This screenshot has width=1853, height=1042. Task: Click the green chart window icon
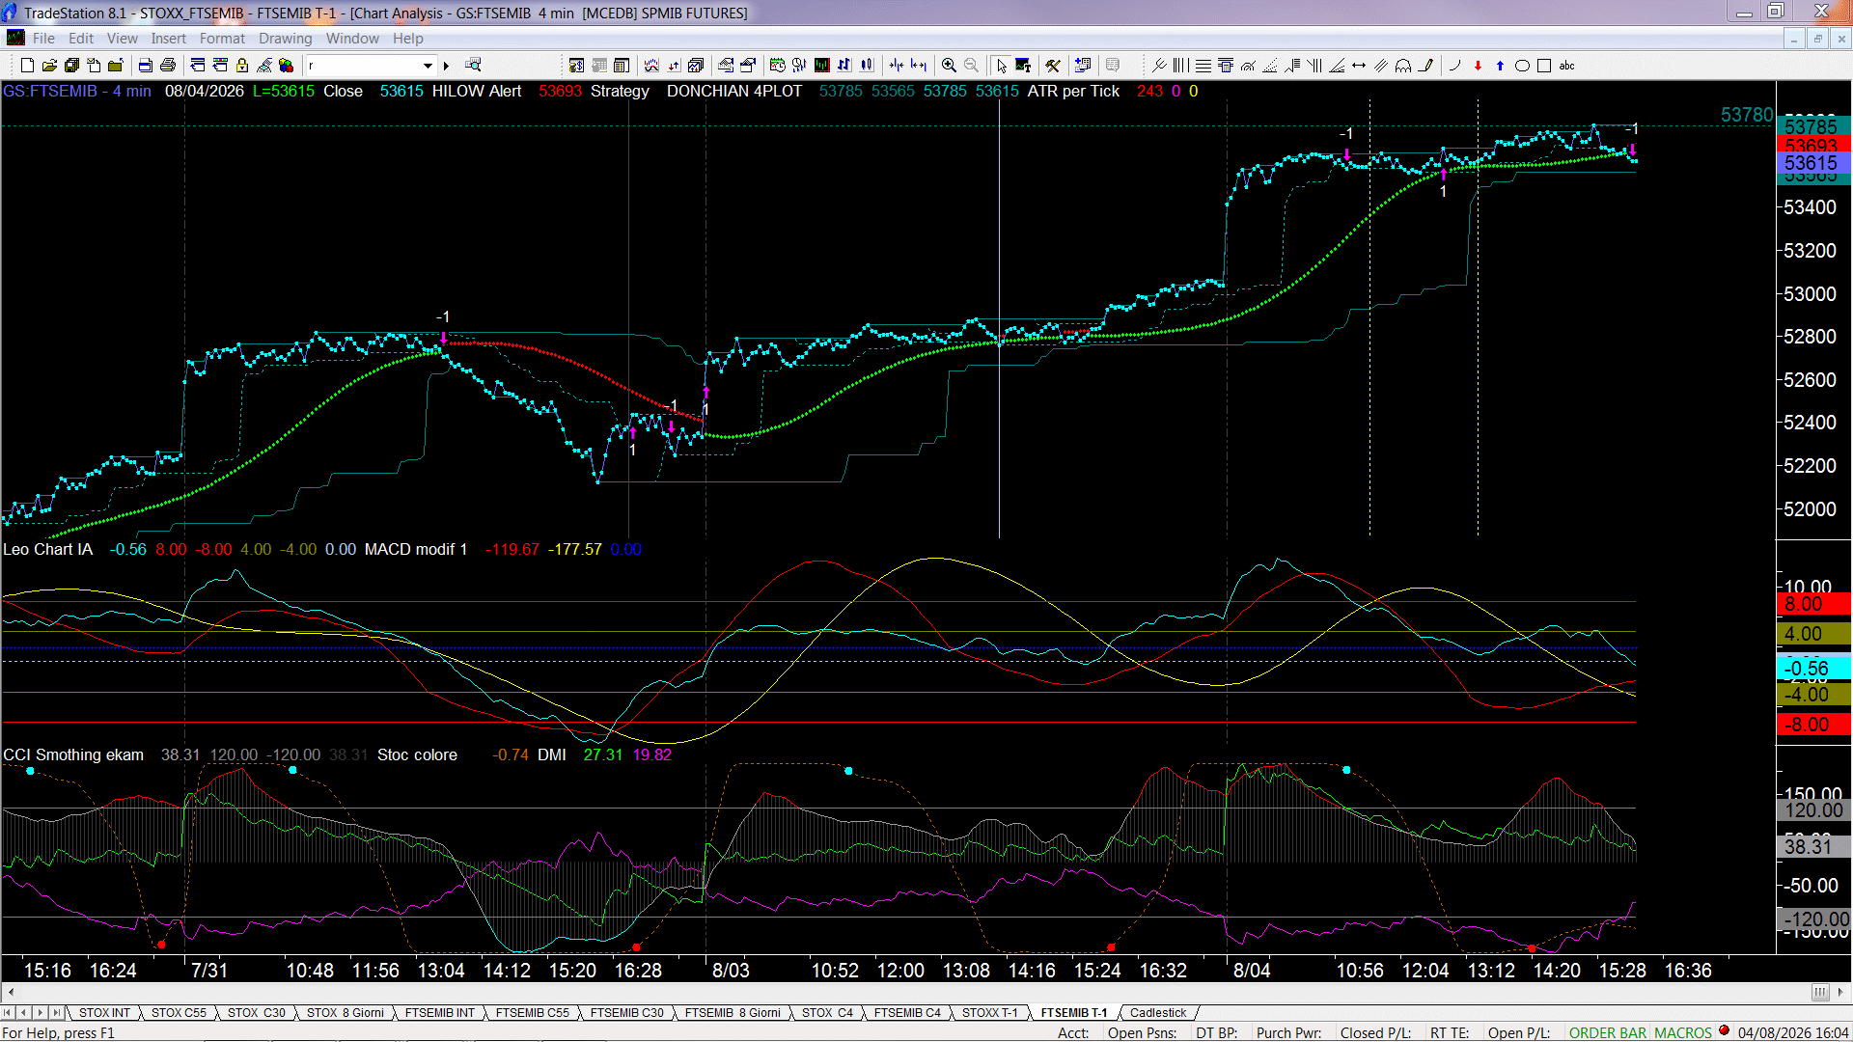[x=822, y=66]
